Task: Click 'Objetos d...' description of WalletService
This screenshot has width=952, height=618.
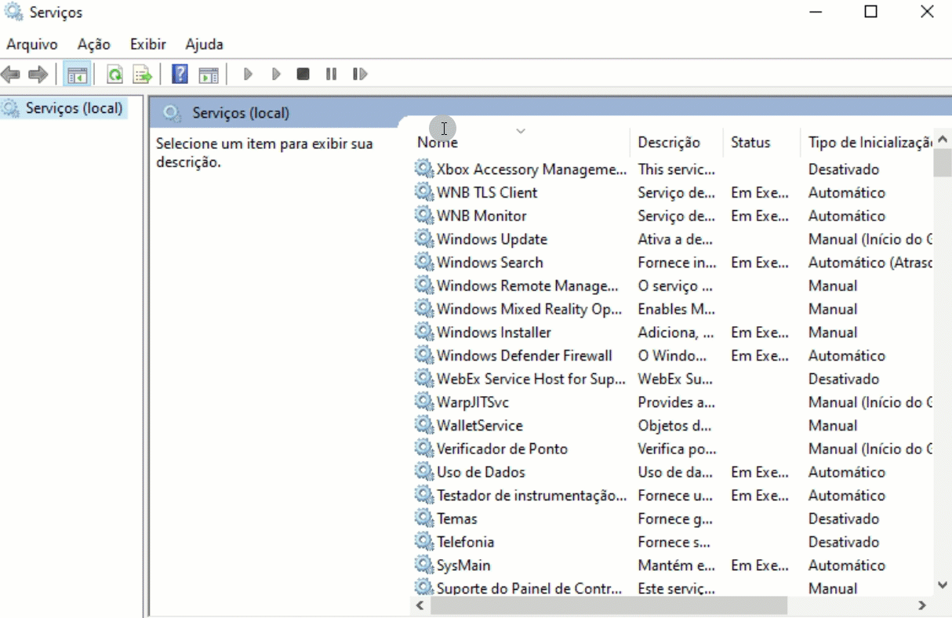Action: pos(674,426)
